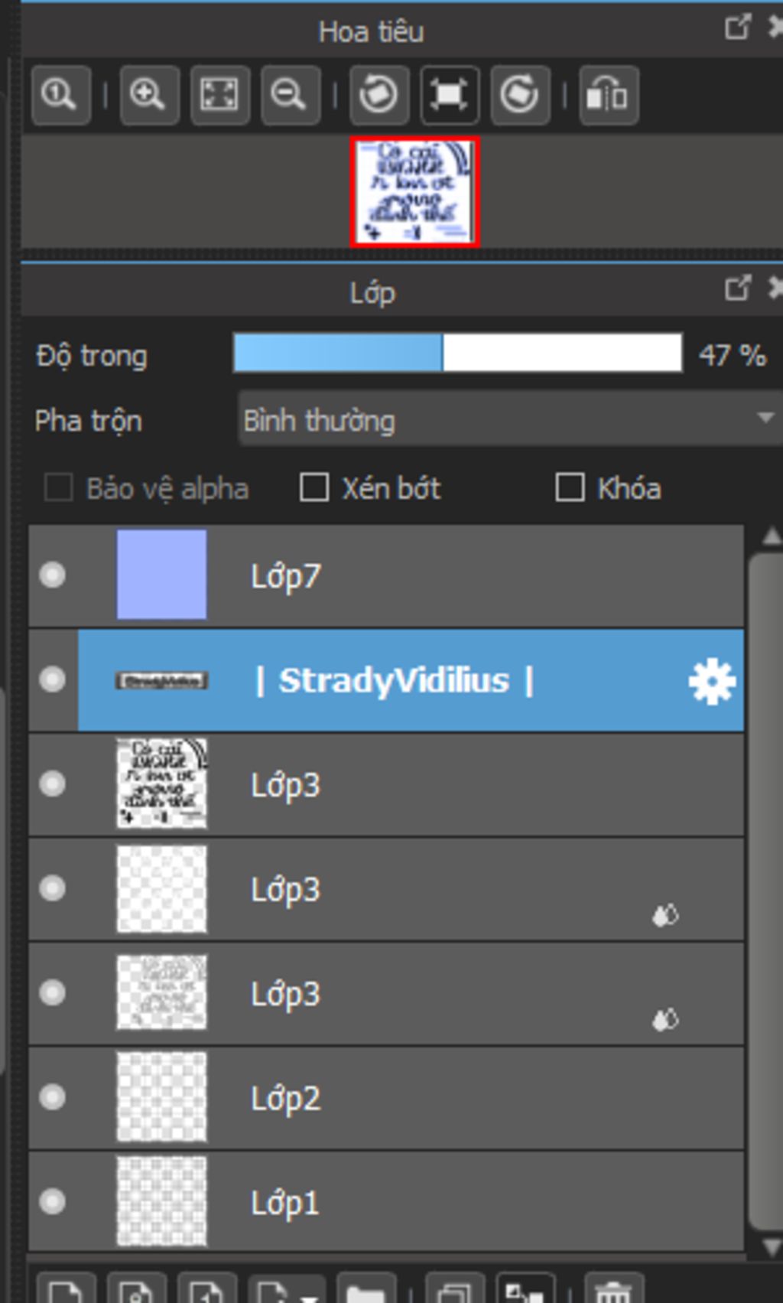Rotate the canvas counterclockwise
Image resolution: width=783 pixels, height=1303 pixels.
(x=379, y=96)
